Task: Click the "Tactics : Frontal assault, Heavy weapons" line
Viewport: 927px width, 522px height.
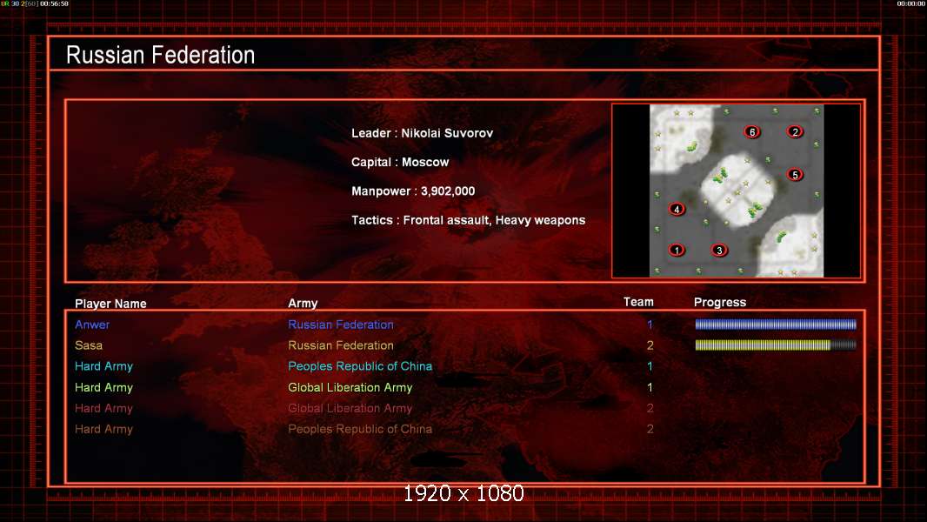Action: coord(468,220)
